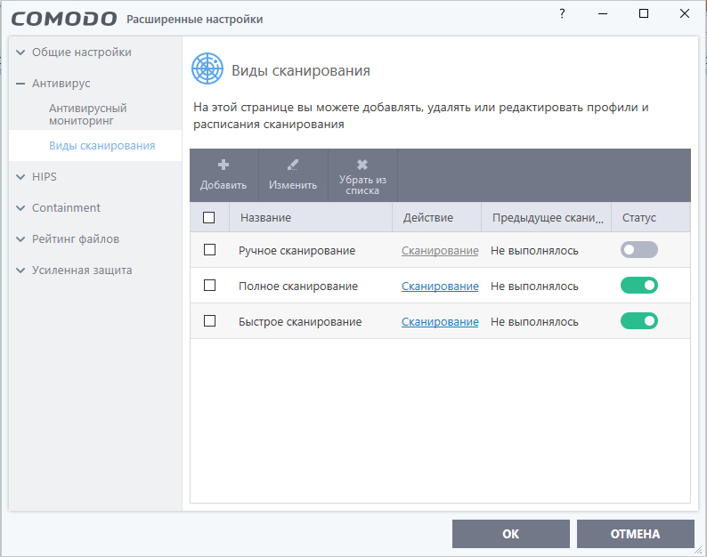Disable the Быстрое сканирование status toggle
This screenshot has width=707, height=557.
(x=639, y=321)
